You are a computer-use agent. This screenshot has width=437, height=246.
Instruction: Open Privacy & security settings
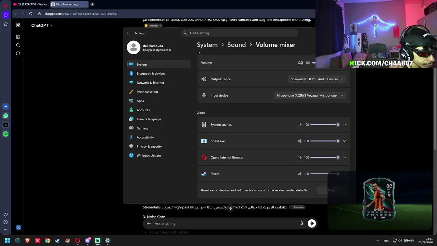(158, 147)
